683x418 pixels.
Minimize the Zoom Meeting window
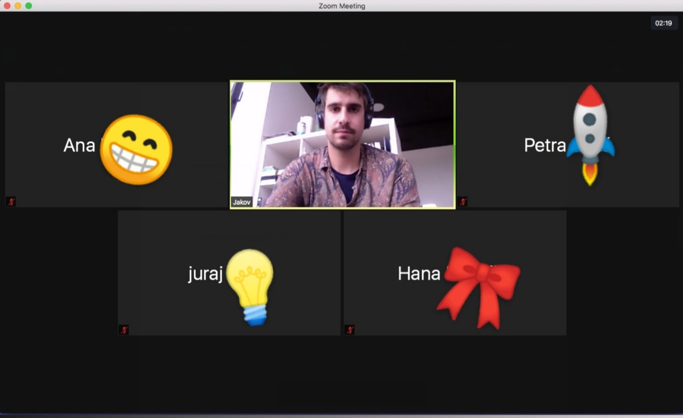click(18, 6)
